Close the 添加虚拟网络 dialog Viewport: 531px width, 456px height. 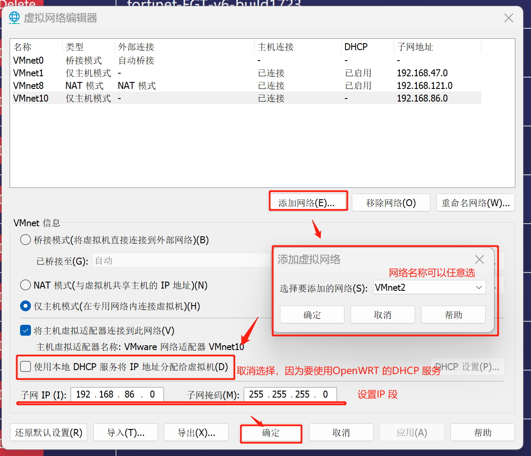pos(480,259)
